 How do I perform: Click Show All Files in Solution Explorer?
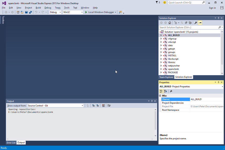[x=190, y=23]
